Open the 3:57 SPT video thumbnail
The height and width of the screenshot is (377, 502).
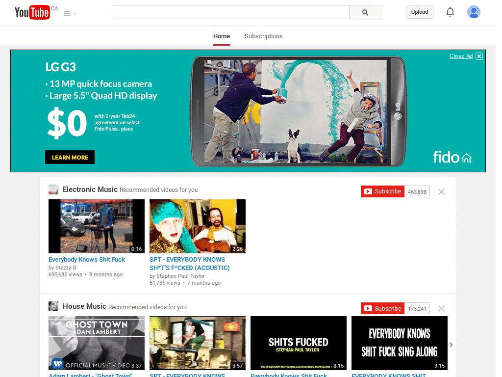(198, 343)
